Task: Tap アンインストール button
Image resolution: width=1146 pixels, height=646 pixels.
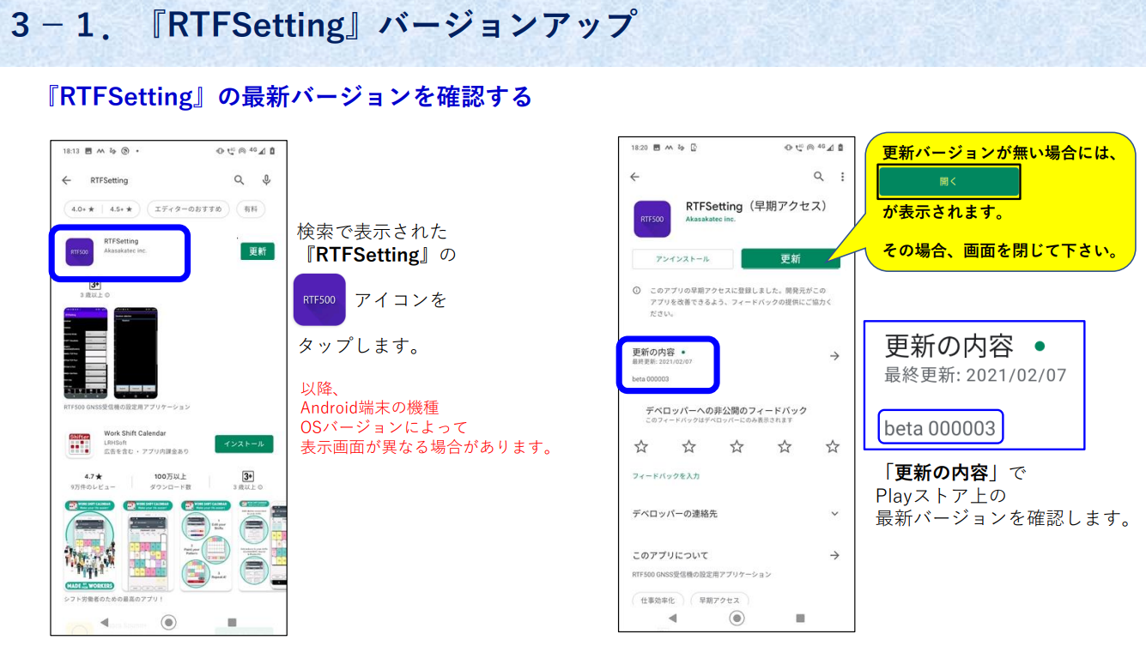Action: (682, 258)
